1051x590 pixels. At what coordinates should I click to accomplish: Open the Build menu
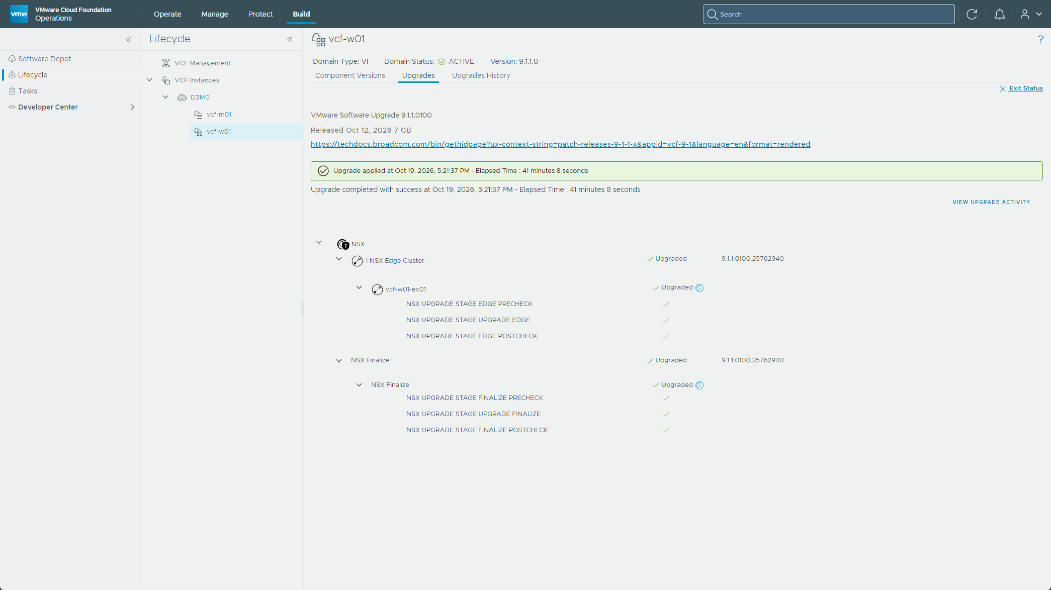[301, 14]
